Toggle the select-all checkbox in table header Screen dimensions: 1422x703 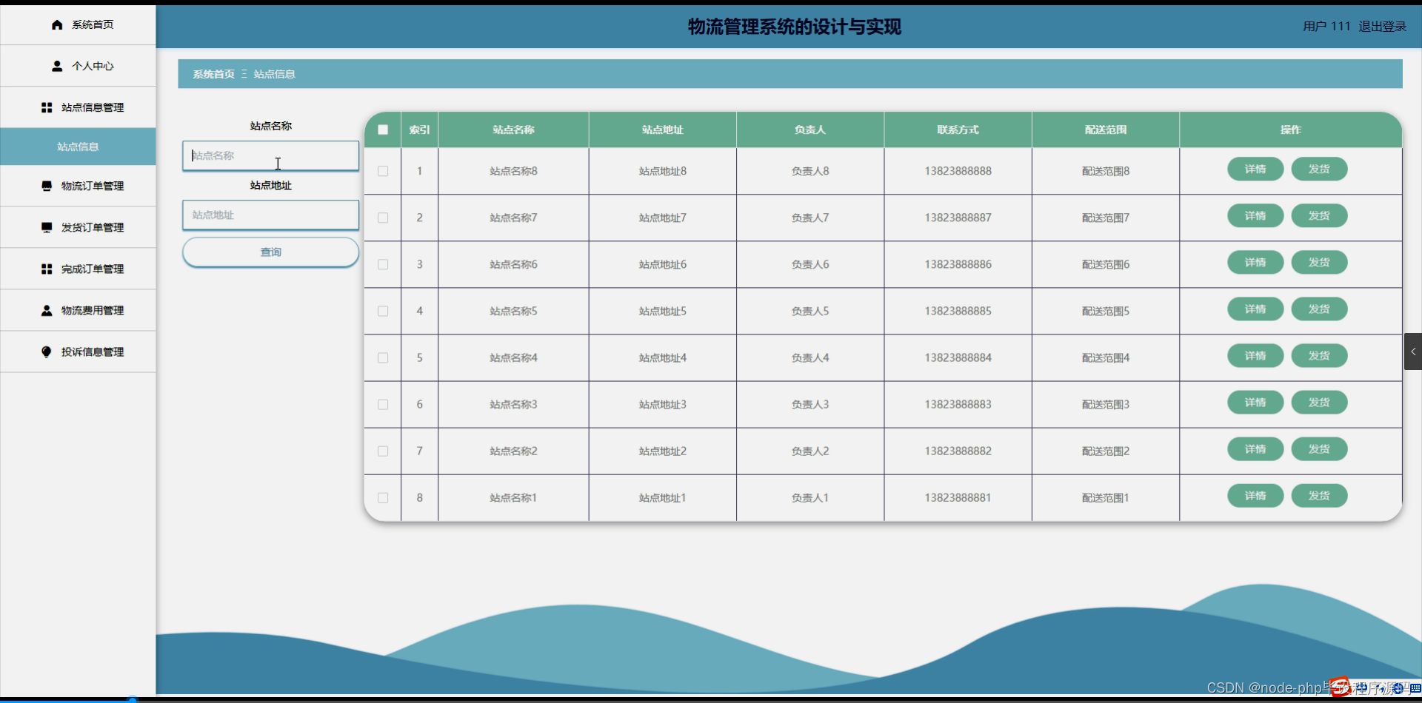point(383,129)
